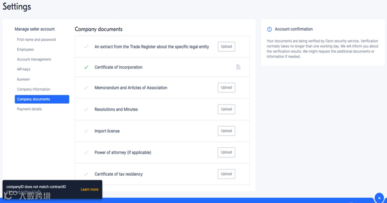This screenshot has height=203, width=387.
Task: Click the Company documents panel heading
Action: point(98,29)
